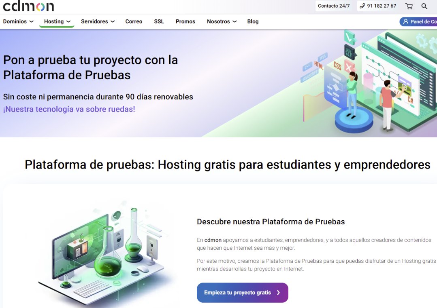The width and height of the screenshot is (437, 308).
Task: Expand the Nosotros dropdown menu
Action: point(222,21)
